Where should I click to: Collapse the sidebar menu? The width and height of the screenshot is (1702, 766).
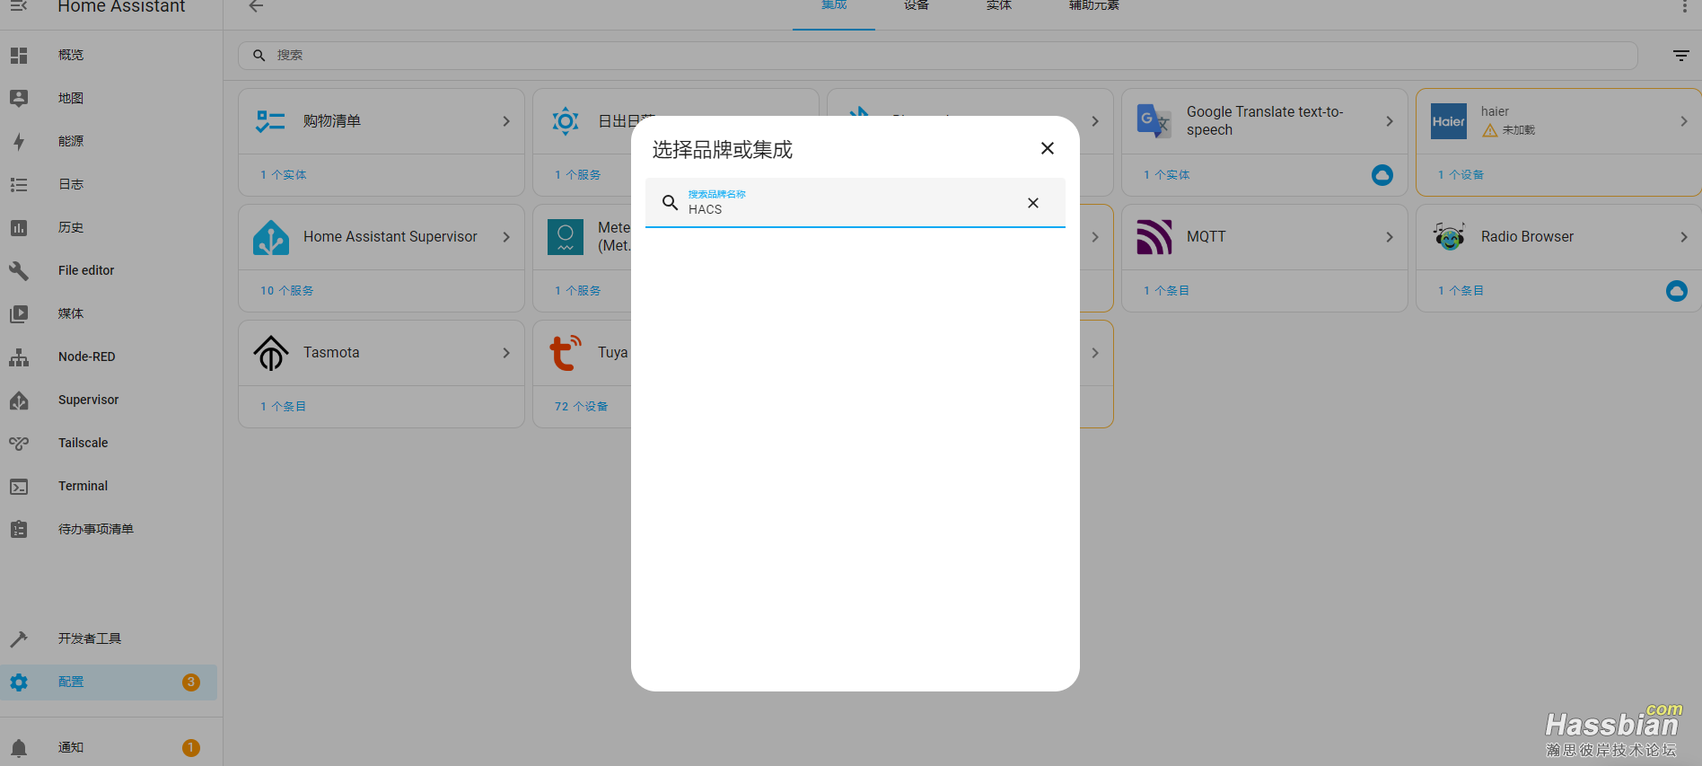point(19,6)
